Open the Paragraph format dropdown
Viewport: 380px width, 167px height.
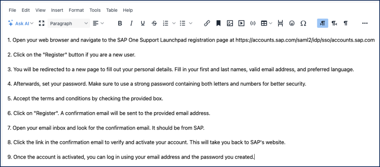coord(69,23)
